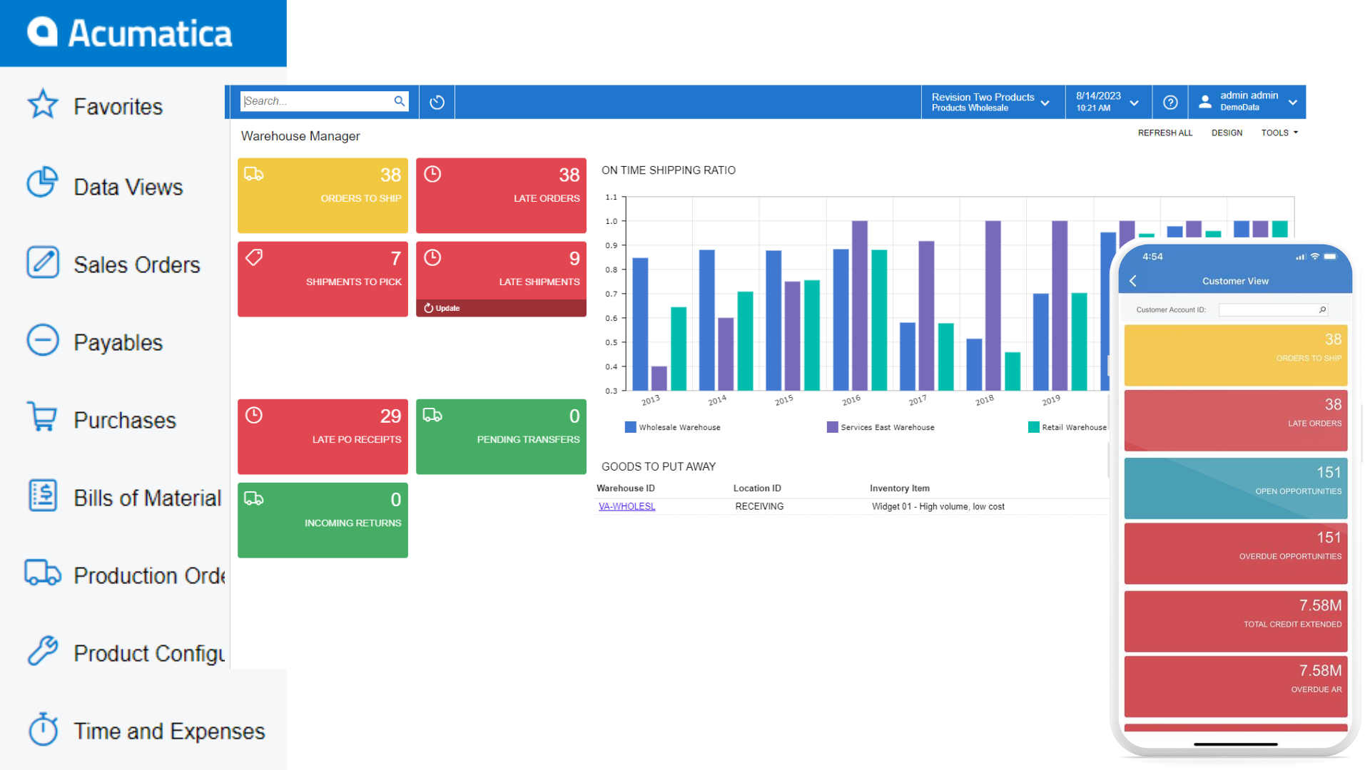Open the Sales Orders section icon
This screenshot has width=1370, height=770.
coord(41,265)
